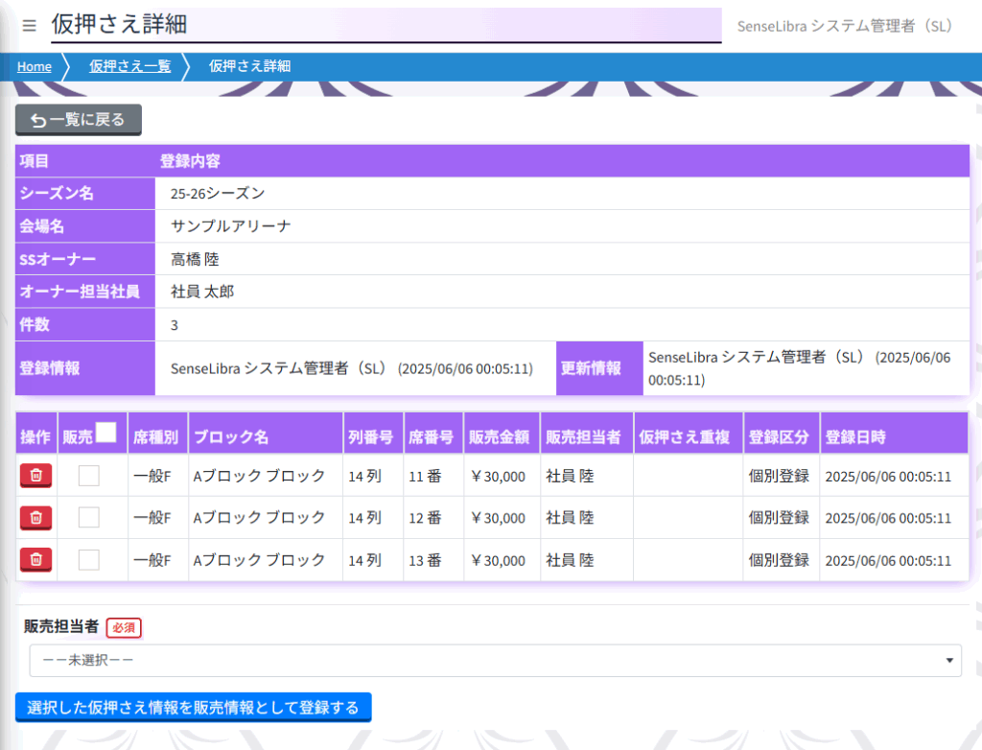Viewport: 982px width, 750px height.
Task: Click the 仮押さえ詳細 page title field
Action: point(384,26)
